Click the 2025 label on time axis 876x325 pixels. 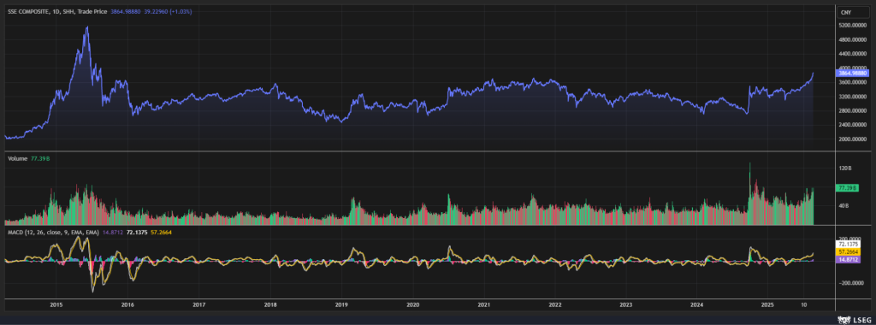pos(768,304)
